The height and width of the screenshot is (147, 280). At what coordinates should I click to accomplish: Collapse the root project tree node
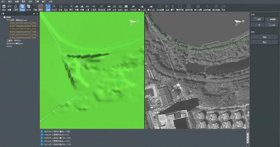[x=2, y=17]
